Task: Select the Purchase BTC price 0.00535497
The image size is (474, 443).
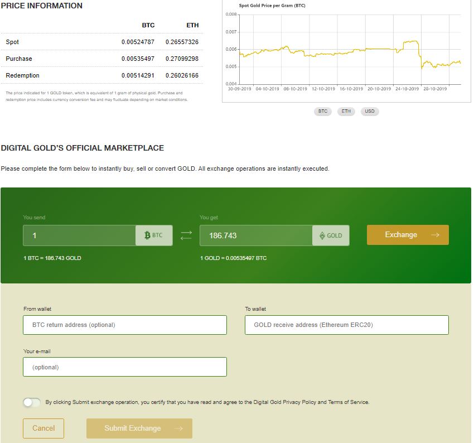Action: [x=138, y=59]
